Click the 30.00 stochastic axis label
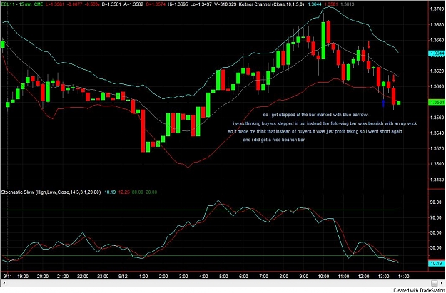This screenshot has width=446, height=293. tap(435, 248)
